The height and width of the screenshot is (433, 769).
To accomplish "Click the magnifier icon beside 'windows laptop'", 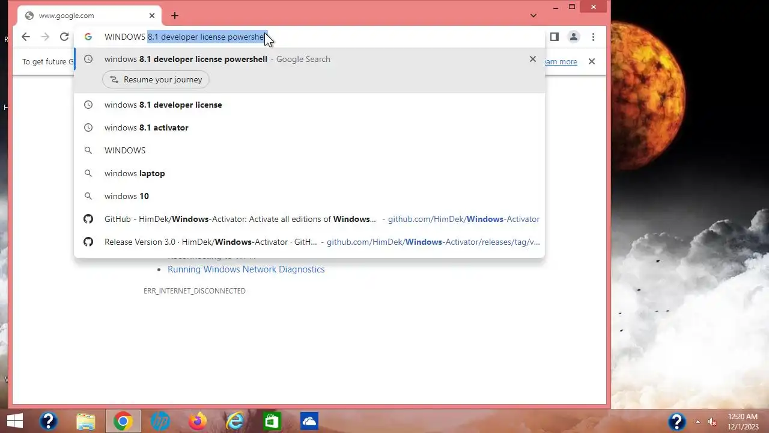I will coord(88,173).
